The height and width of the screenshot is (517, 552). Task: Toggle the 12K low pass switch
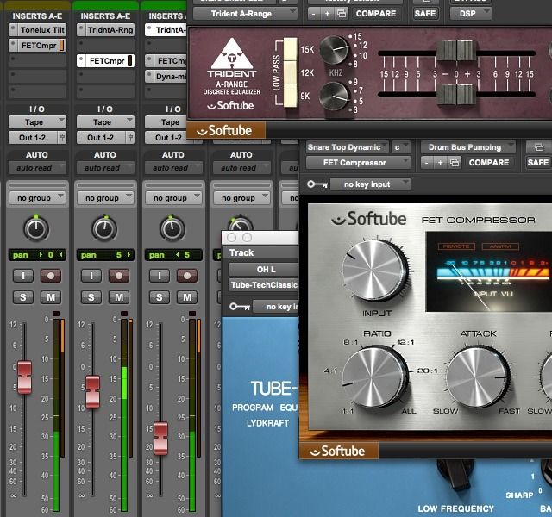coord(291,72)
